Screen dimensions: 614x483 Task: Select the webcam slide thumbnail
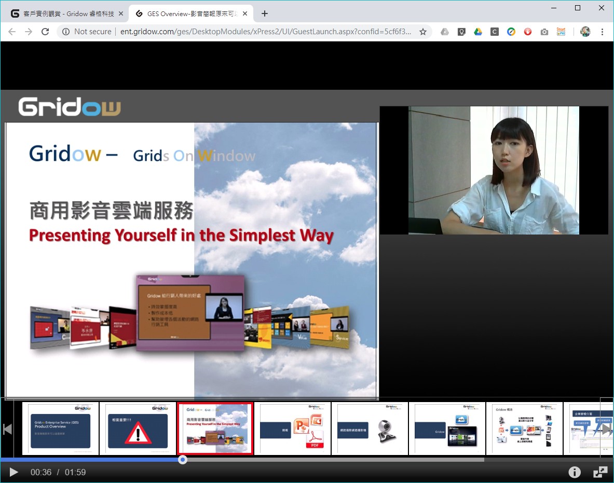coord(370,429)
